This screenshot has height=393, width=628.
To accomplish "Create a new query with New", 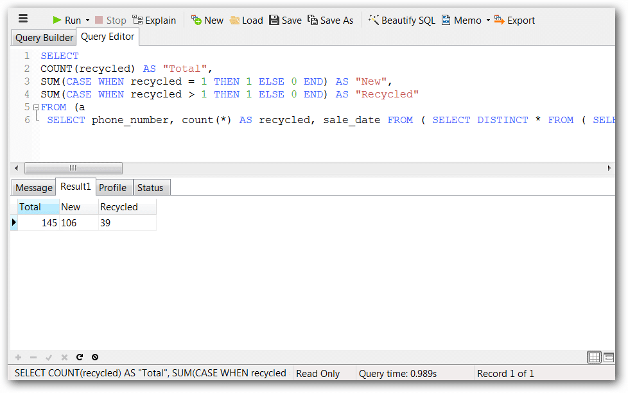I will click(207, 20).
